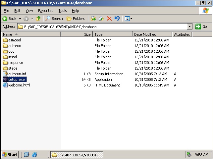Select the asmtool folder
Viewport: 213px width, 159px height.
click(x=14, y=40)
